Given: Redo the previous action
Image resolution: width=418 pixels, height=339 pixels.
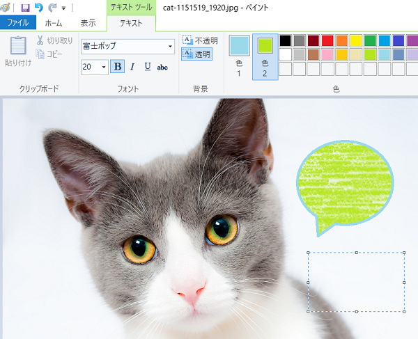Looking at the screenshot, I should point(52,8).
